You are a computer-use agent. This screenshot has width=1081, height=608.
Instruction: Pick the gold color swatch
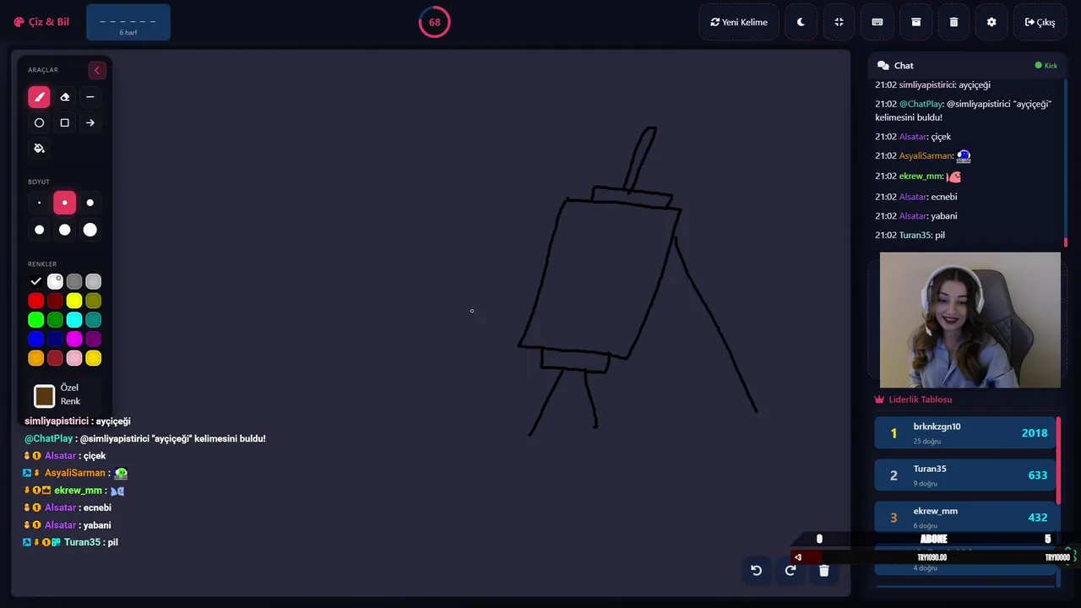point(94,358)
